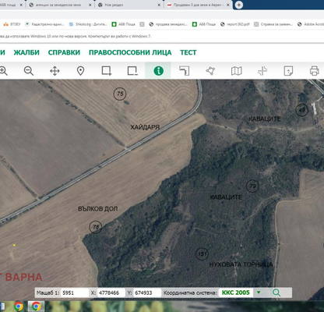Open the folded map layers icon
The image size is (324, 312).
click(x=236, y=71)
